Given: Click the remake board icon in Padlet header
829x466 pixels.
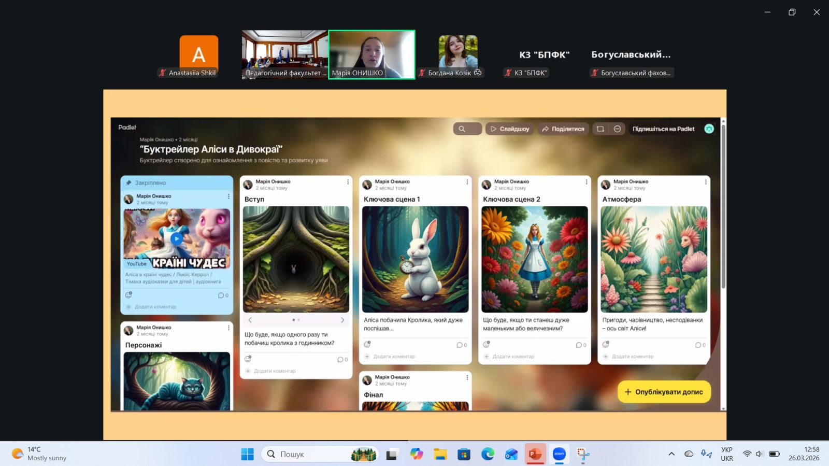Looking at the screenshot, I should (600, 129).
